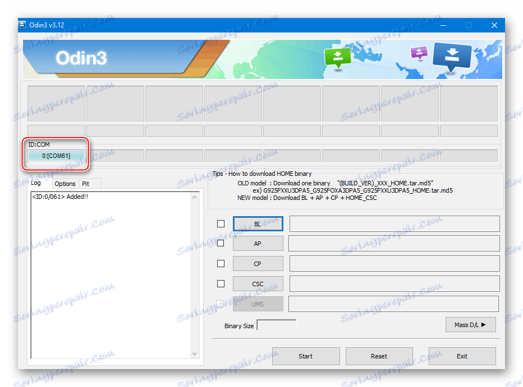Tick the AP checkbox

pyautogui.click(x=221, y=243)
